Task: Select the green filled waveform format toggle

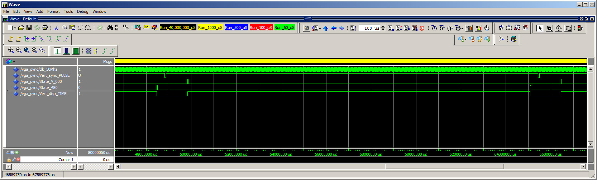Action: click(76, 51)
